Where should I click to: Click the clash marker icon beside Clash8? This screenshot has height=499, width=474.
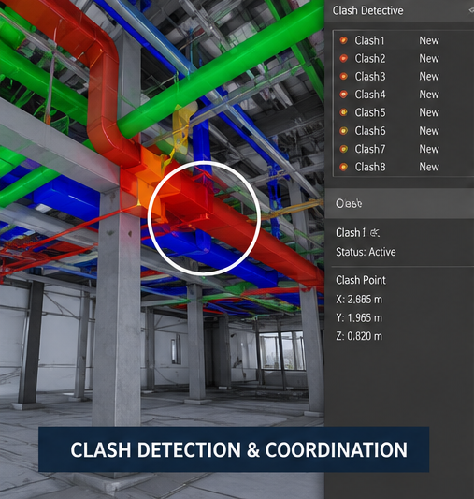coord(343,167)
